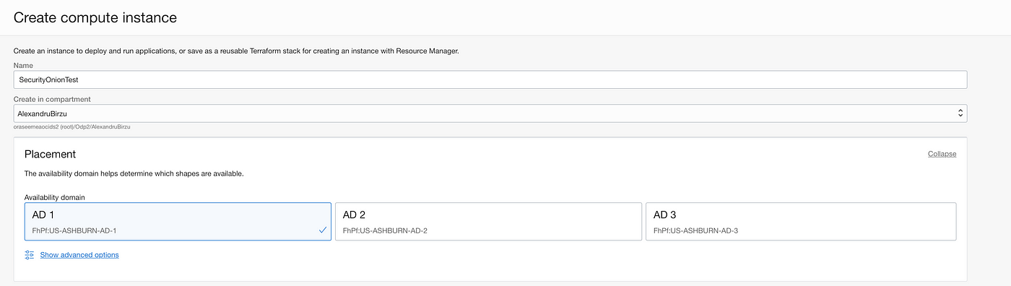The width and height of the screenshot is (1011, 286).
Task: Click the checkmark on the AD 1 card
Action: pos(322,230)
